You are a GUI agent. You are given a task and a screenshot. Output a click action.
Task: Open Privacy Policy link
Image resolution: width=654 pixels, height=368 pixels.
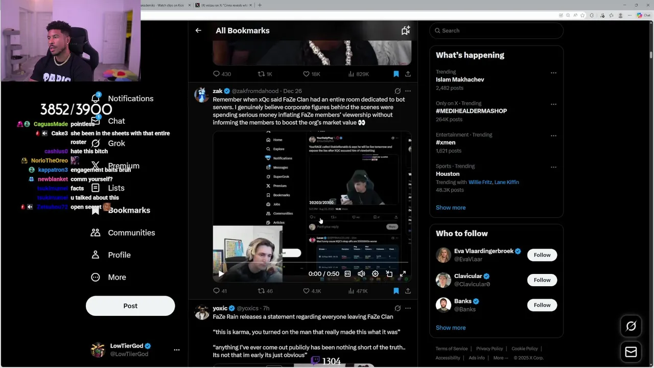(489, 349)
